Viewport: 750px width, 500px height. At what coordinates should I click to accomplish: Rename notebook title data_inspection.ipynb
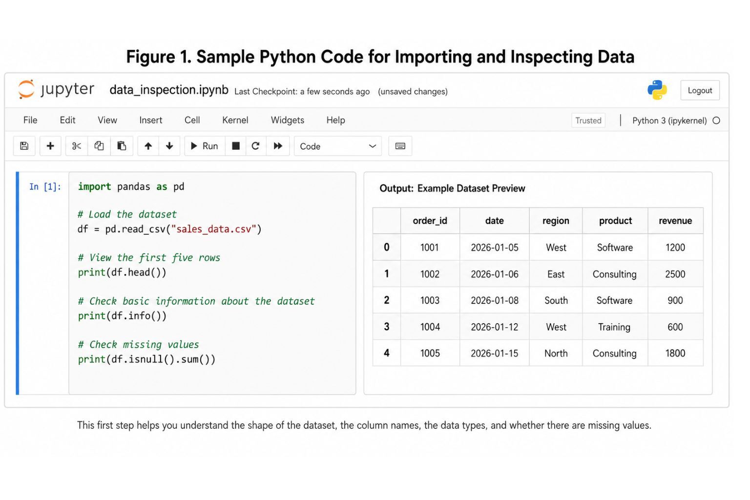click(x=169, y=90)
